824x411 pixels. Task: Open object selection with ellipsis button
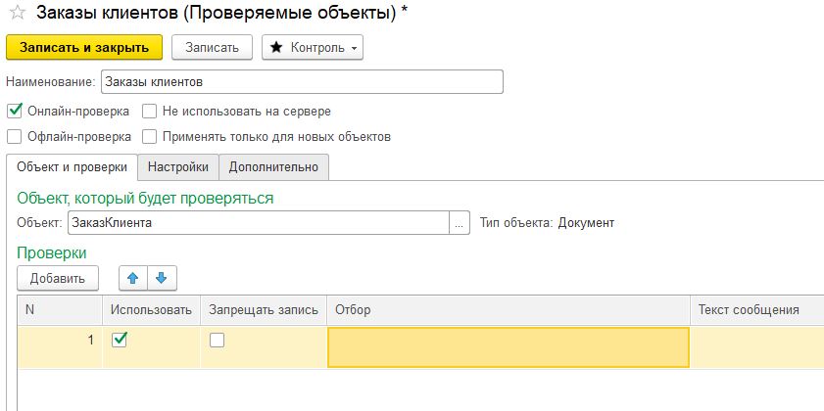click(x=460, y=223)
